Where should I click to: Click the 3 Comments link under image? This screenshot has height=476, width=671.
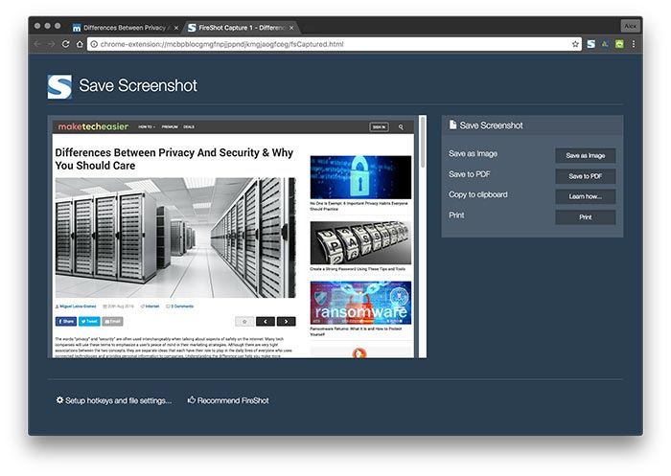point(180,306)
